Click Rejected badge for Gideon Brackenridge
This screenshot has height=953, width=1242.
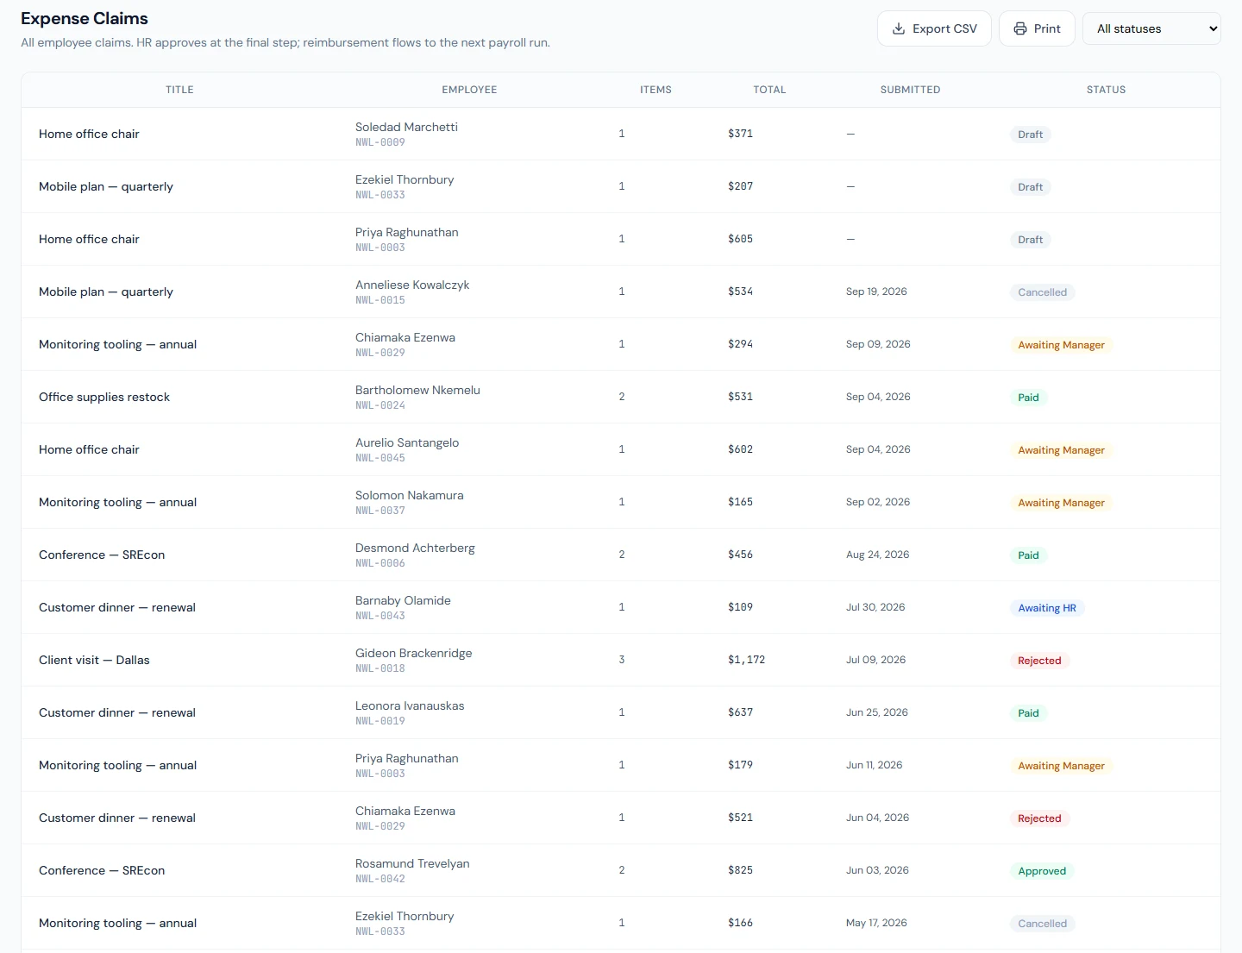(1039, 661)
